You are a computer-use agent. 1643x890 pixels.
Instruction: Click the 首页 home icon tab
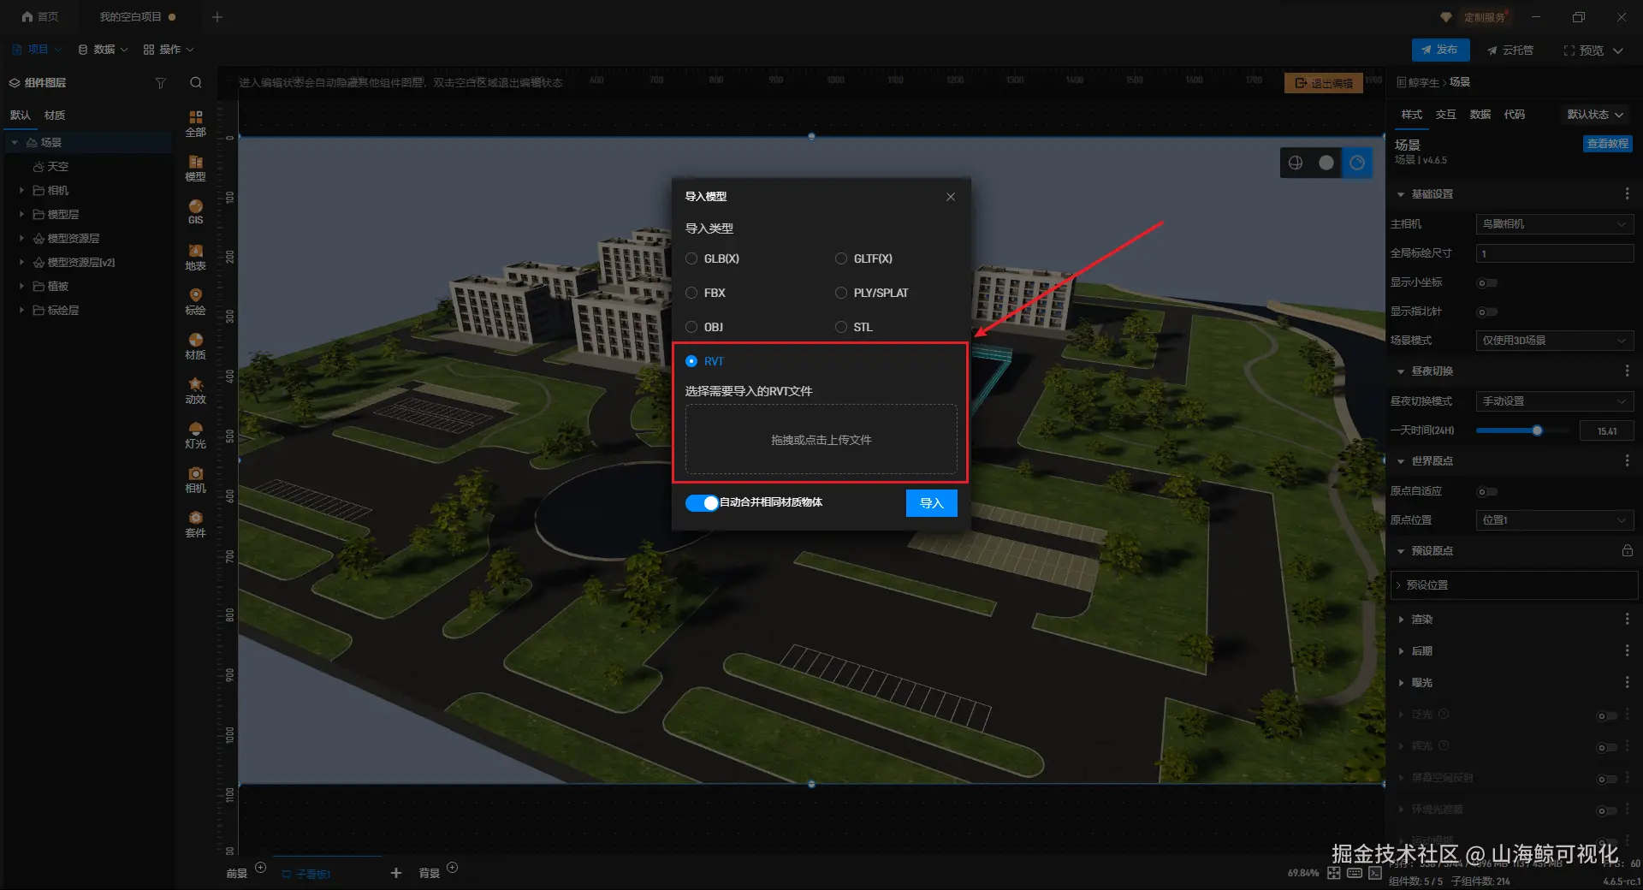40,17
